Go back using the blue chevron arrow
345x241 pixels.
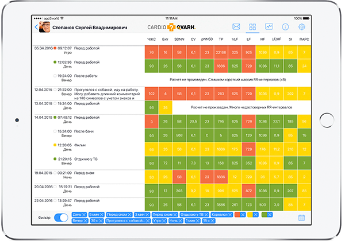[37, 27]
